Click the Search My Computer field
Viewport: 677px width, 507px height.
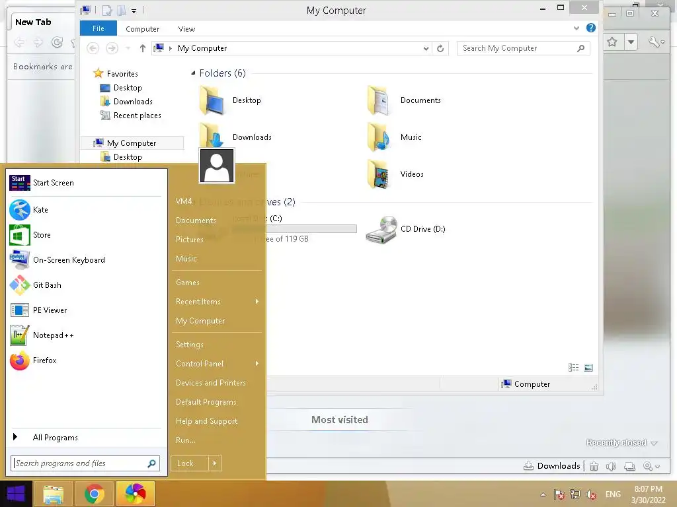pos(524,48)
